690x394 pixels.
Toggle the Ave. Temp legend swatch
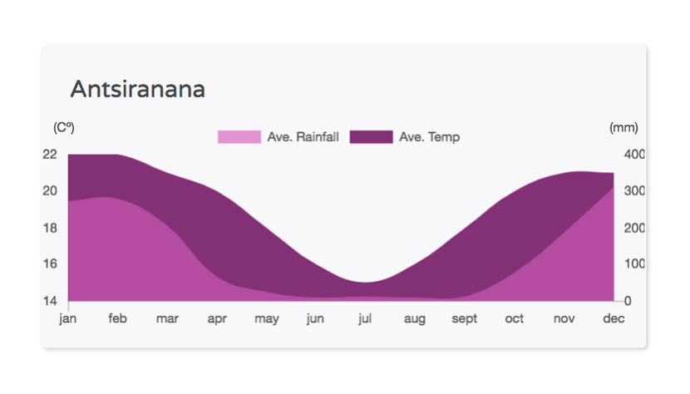tap(371, 137)
